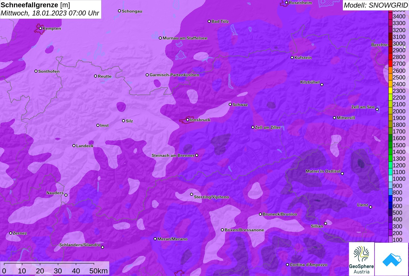Screen dimensions: 409x276
Task: Select the Schlanders/Silandro label
Action: [x=80, y=245]
